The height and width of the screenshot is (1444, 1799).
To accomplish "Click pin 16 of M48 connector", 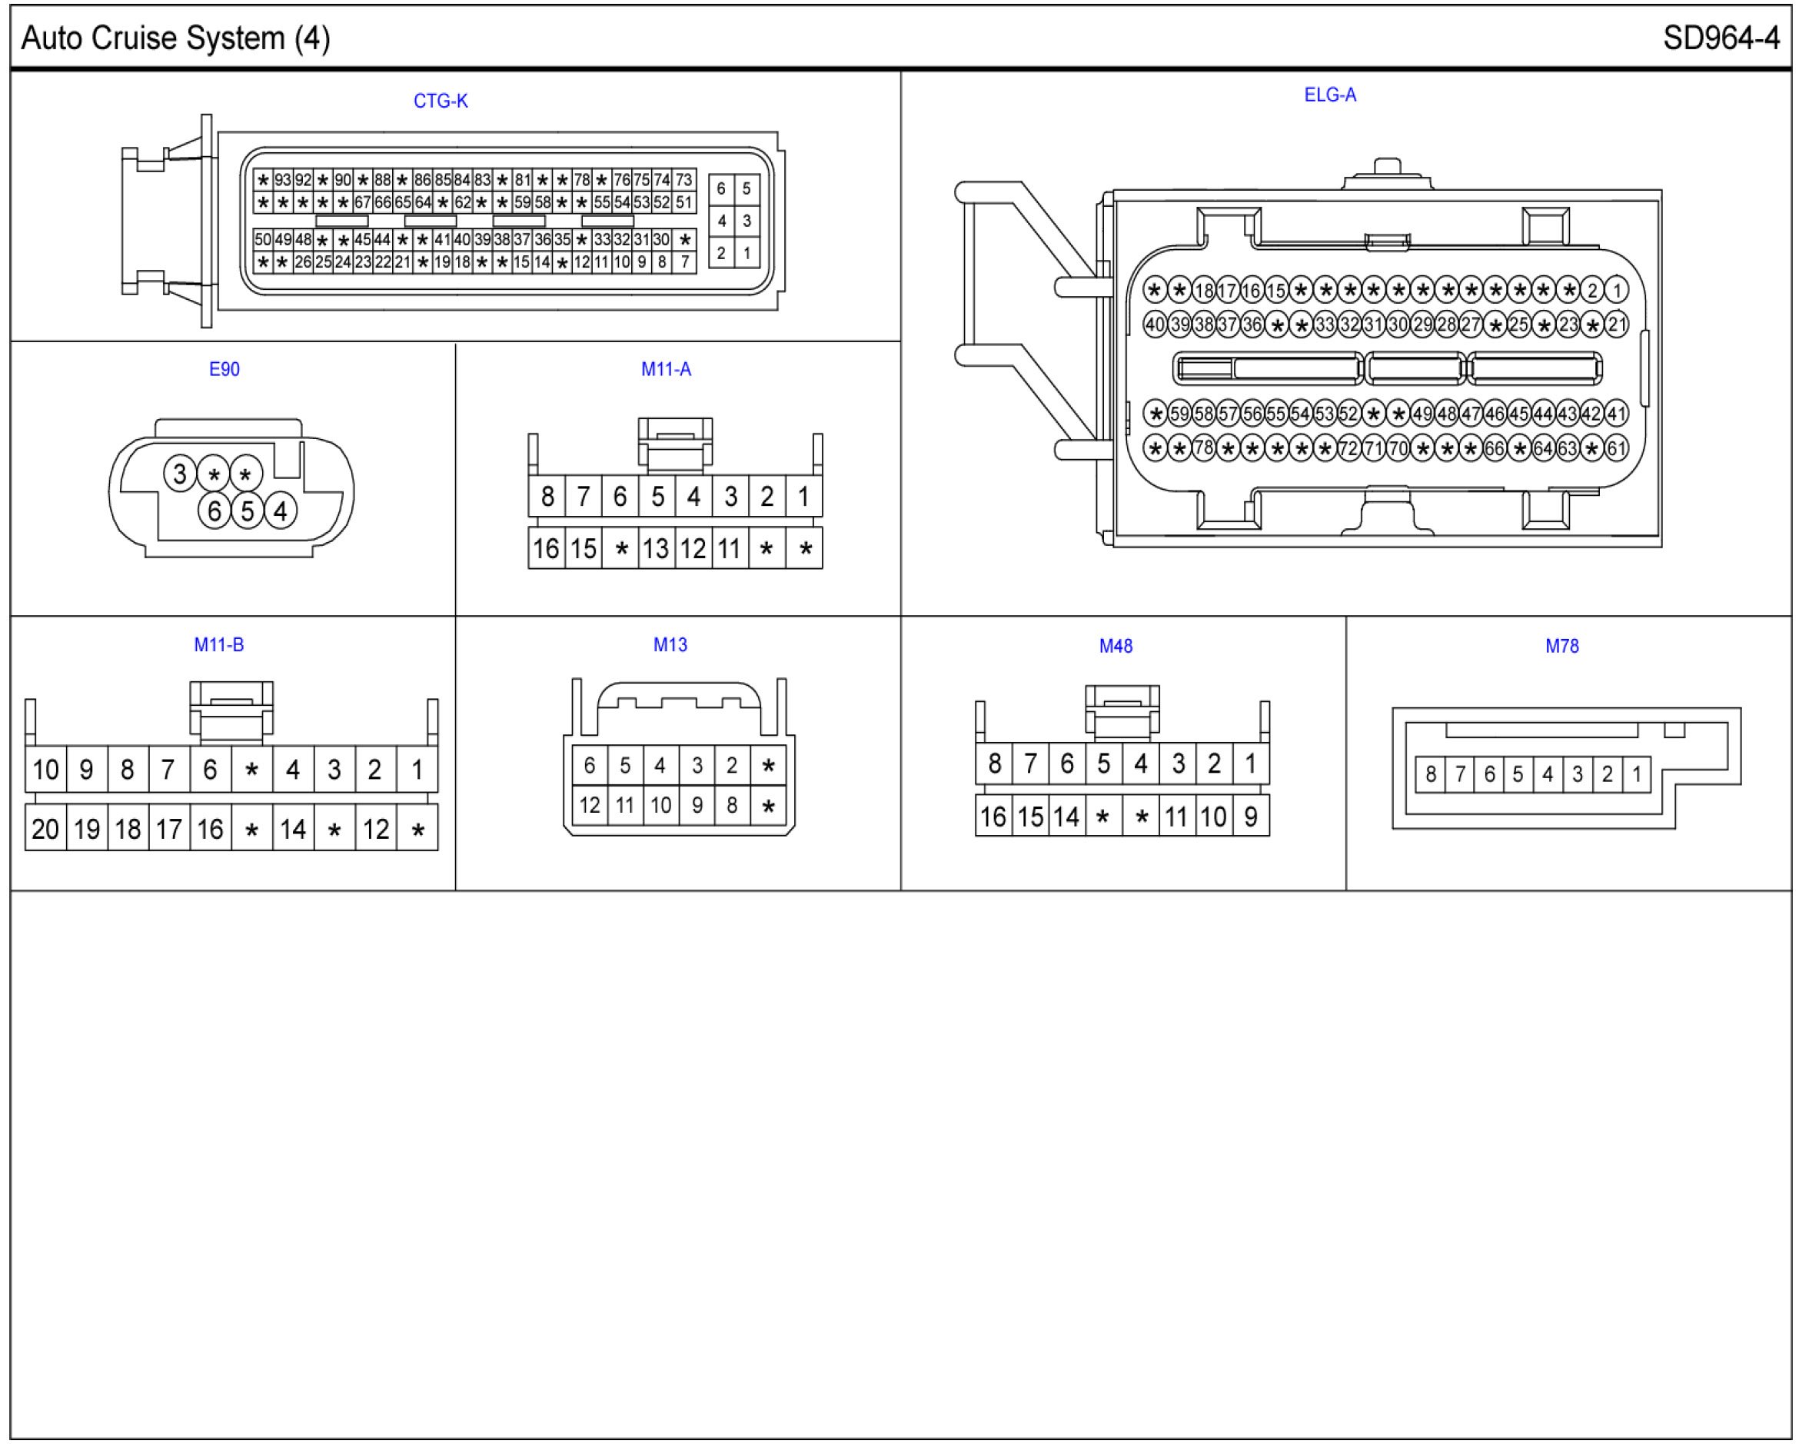I will point(993,817).
